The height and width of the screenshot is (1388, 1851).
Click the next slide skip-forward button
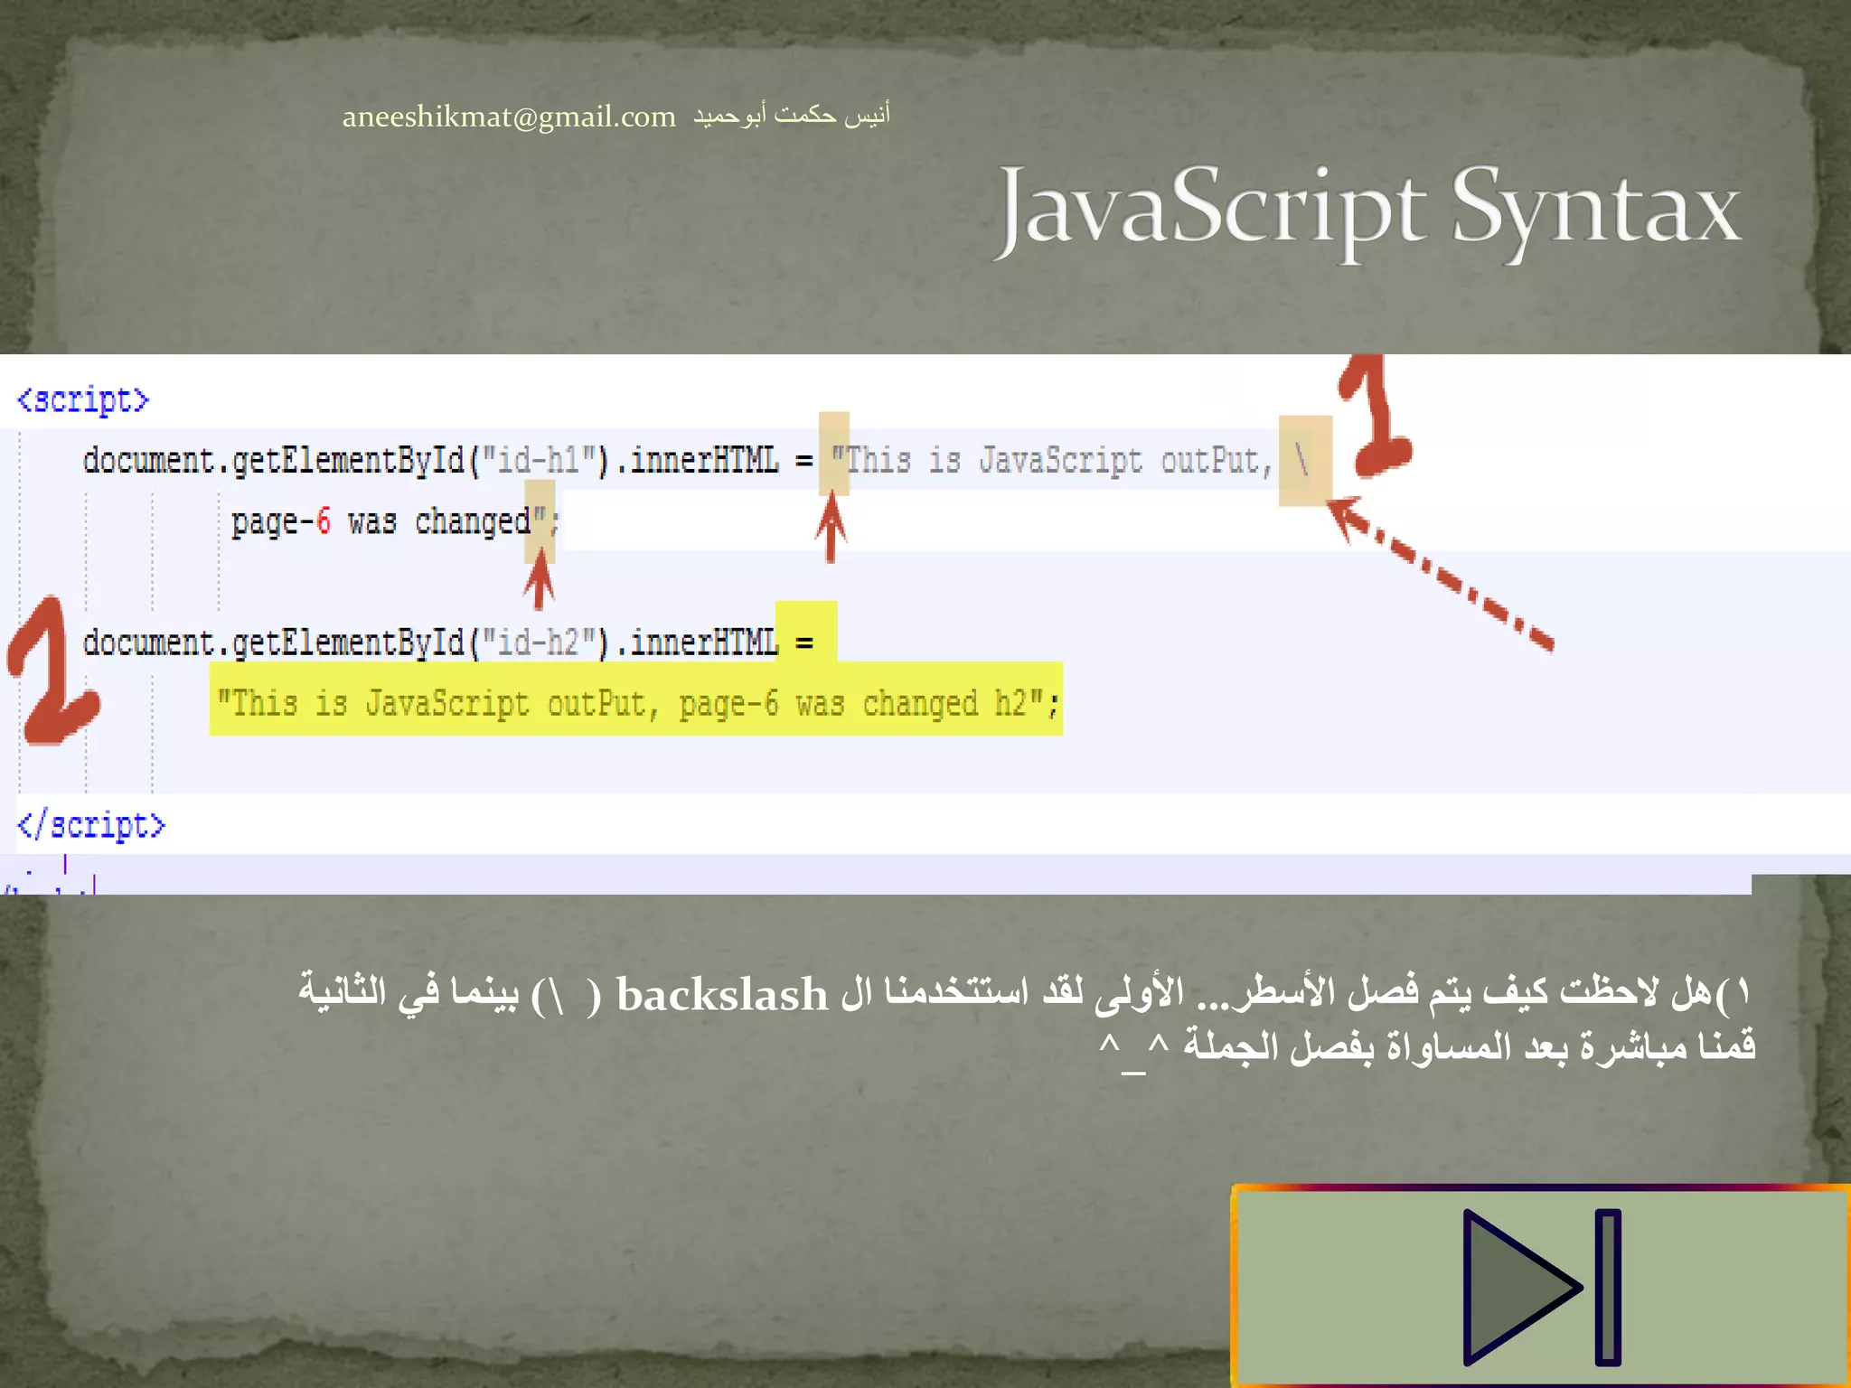1541,1287
